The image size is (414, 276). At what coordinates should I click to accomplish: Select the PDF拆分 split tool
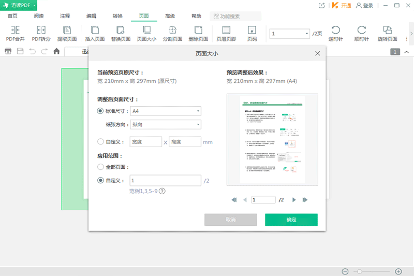pos(41,30)
